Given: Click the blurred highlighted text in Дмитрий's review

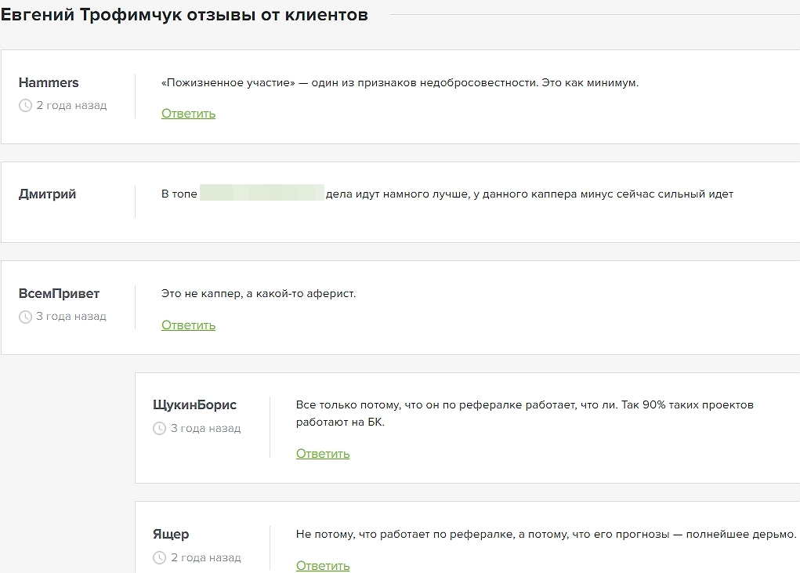Looking at the screenshot, I should [x=262, y=194].
